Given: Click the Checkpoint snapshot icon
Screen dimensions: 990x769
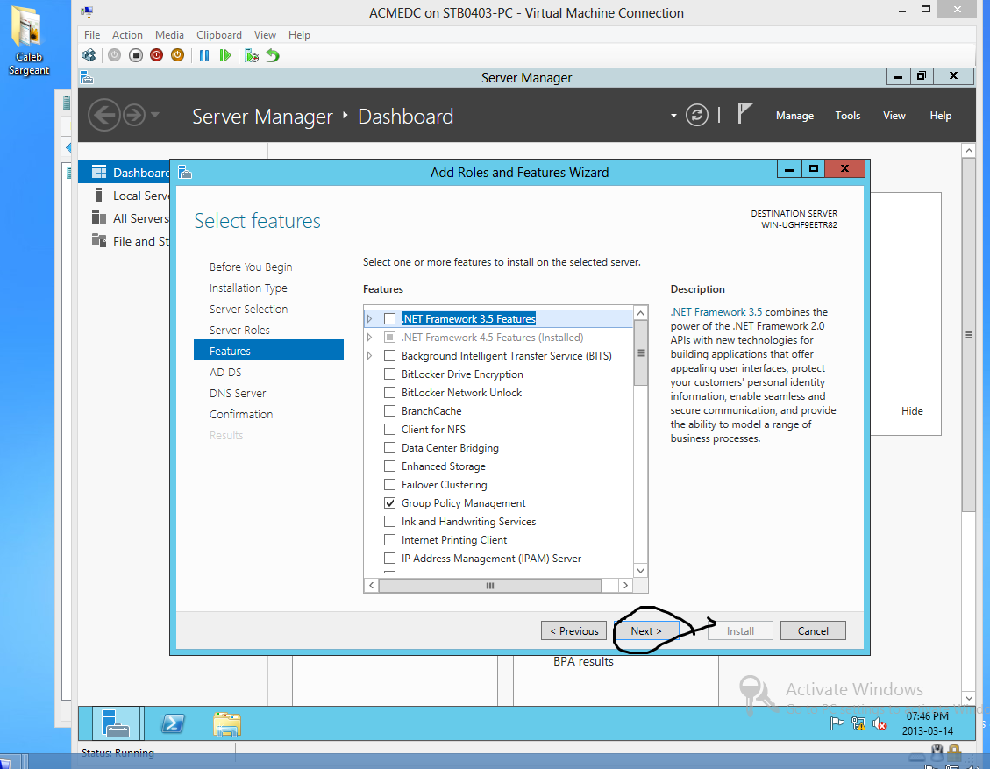Looking at the screenshot, I should click(x=252, y=55).
